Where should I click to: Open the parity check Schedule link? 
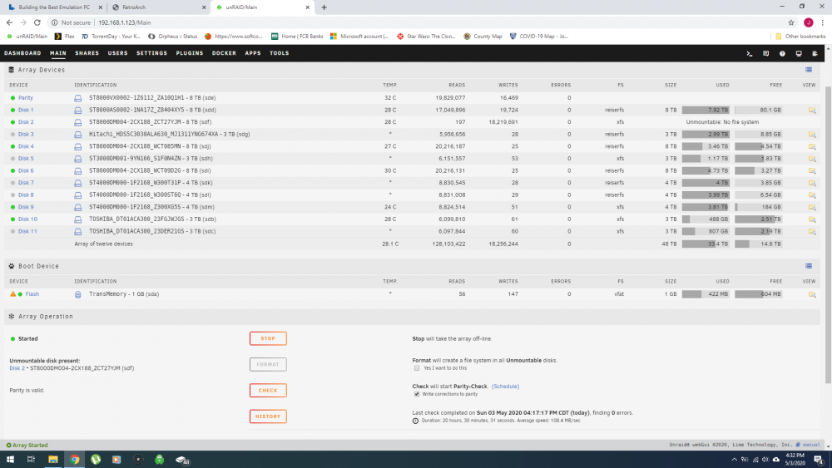point(505,387)
